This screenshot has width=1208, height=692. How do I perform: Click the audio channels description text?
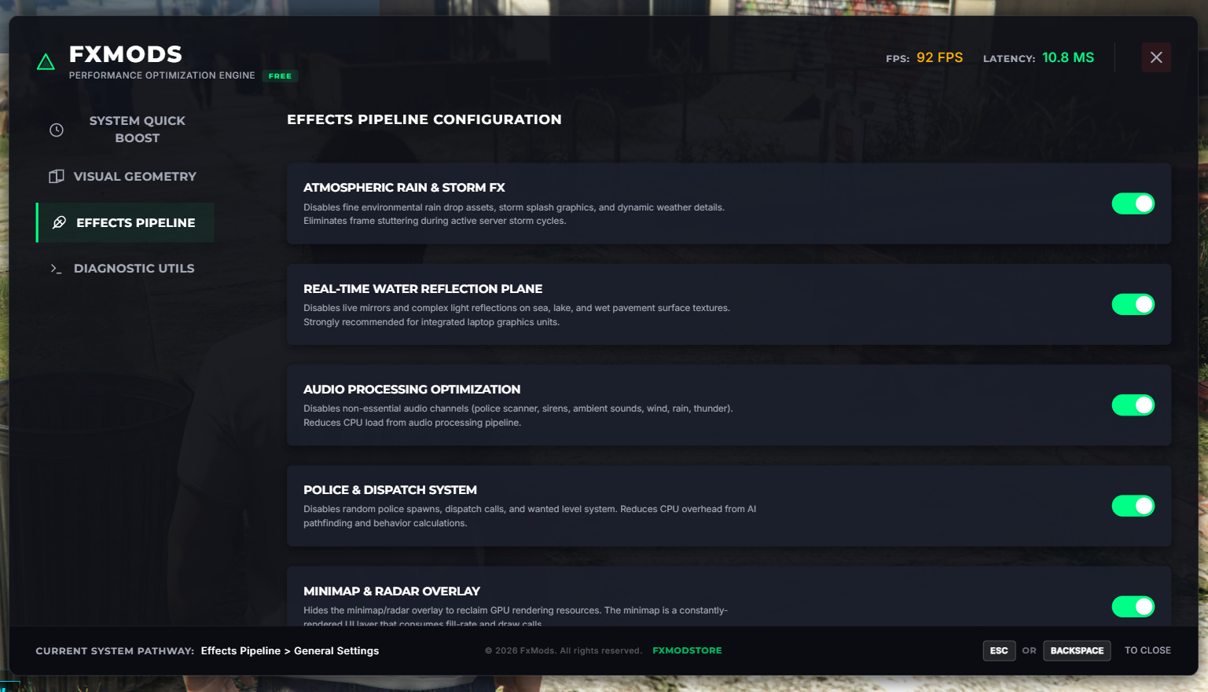coord(518,416)
